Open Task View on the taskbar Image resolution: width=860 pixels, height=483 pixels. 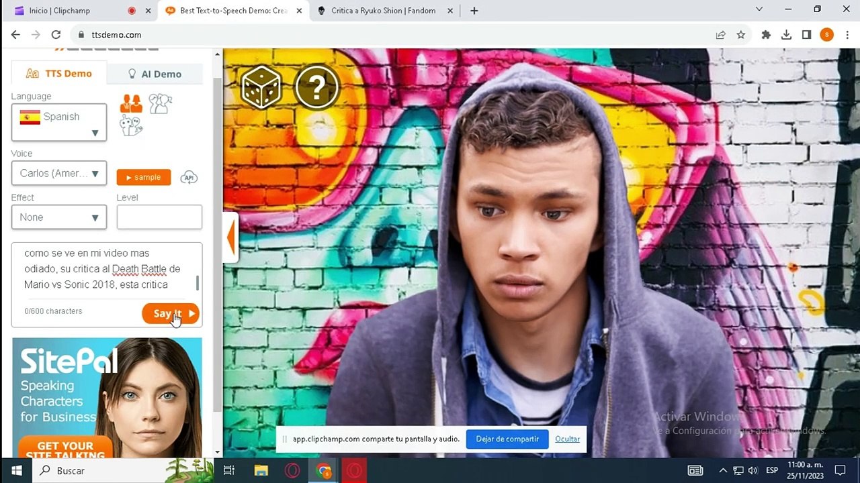[228, 471]
